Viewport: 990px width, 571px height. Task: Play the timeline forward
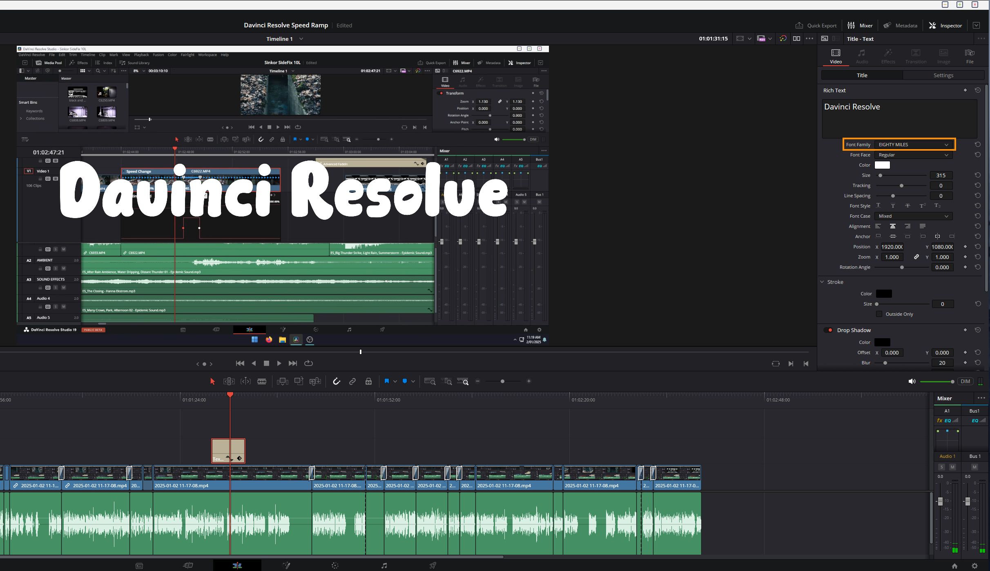click(x=279, y=363)
